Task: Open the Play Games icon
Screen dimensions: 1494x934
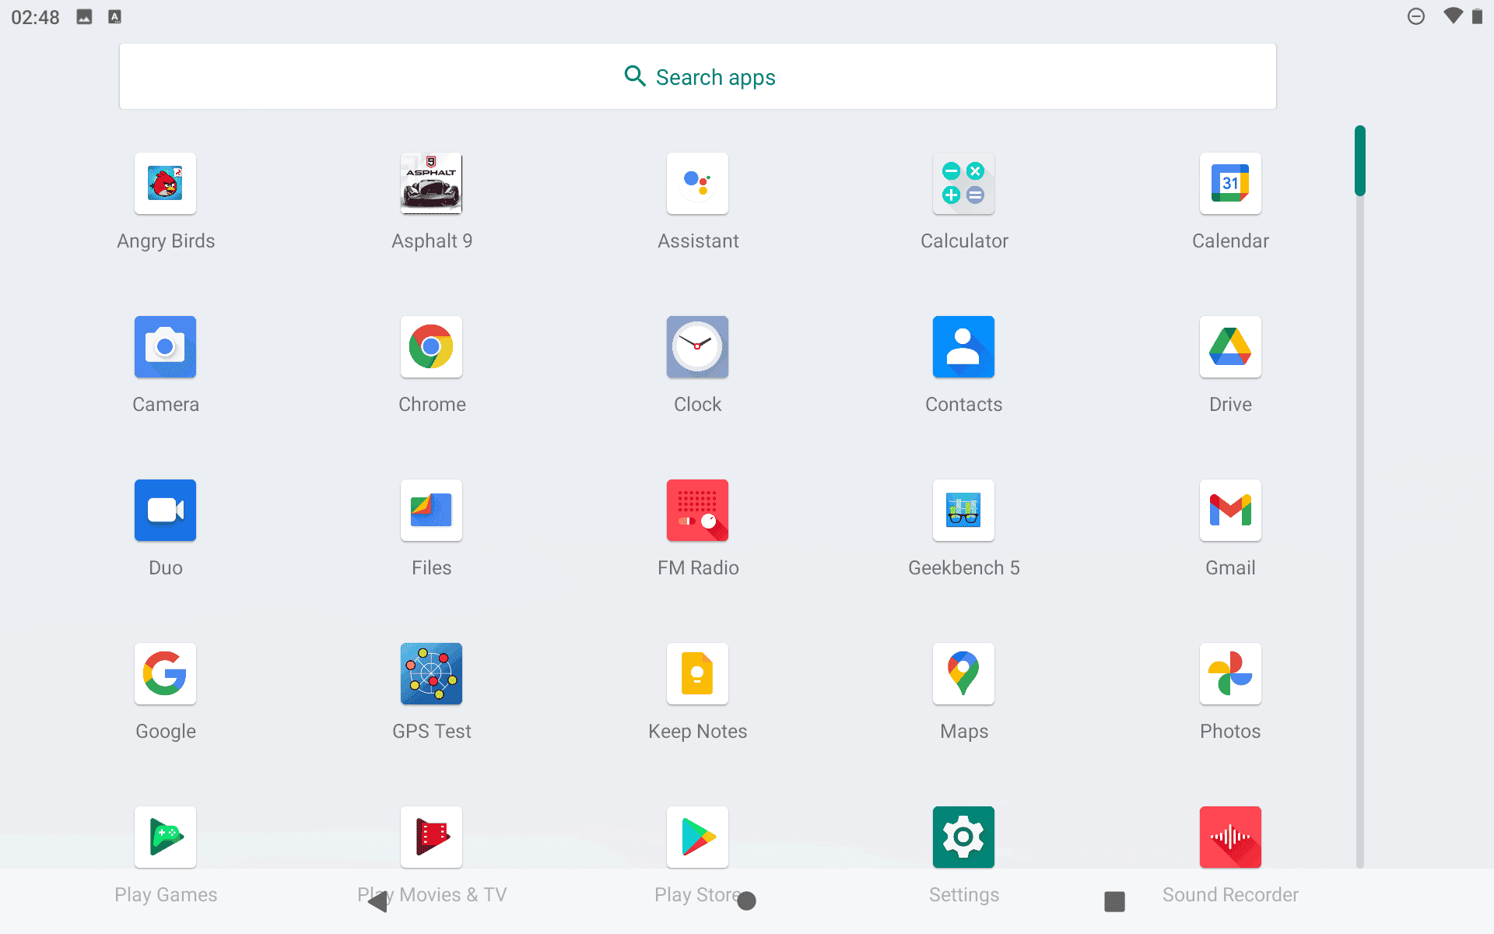Action: coord(165,837)
